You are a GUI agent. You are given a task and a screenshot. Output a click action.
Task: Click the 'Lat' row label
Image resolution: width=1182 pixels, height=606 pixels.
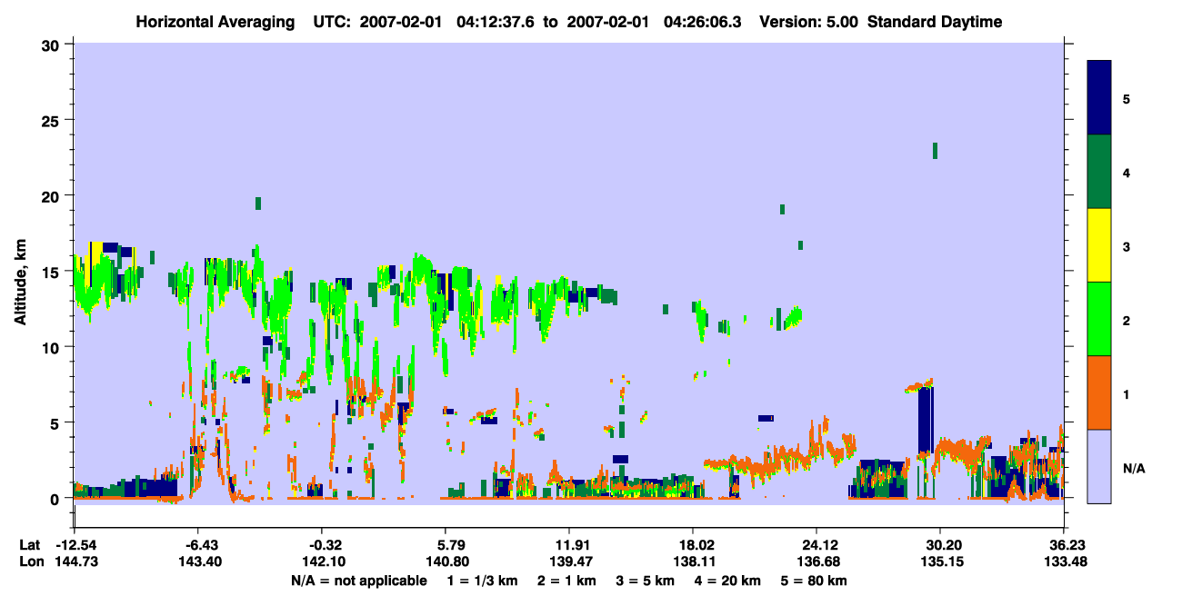point(30,545)
